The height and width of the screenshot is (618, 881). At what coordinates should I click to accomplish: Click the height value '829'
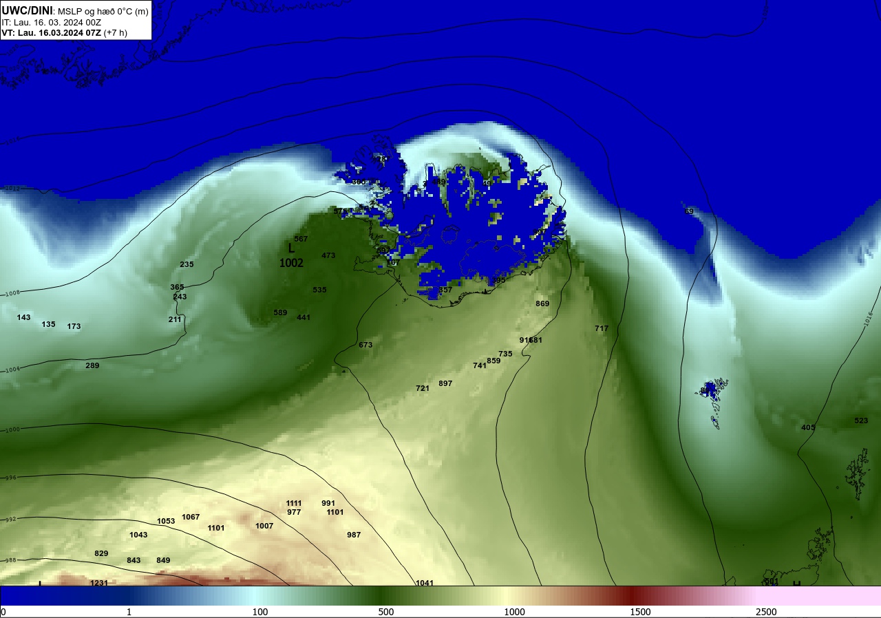[x=101, y=553]
